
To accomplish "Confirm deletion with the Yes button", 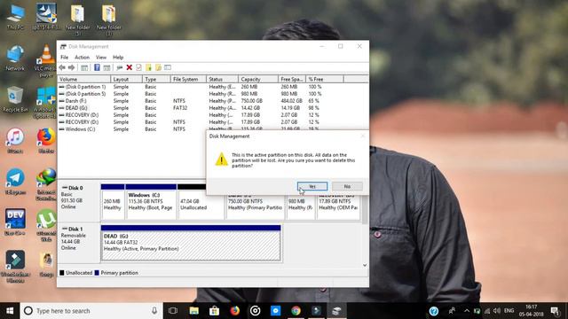I will [312, 186].
